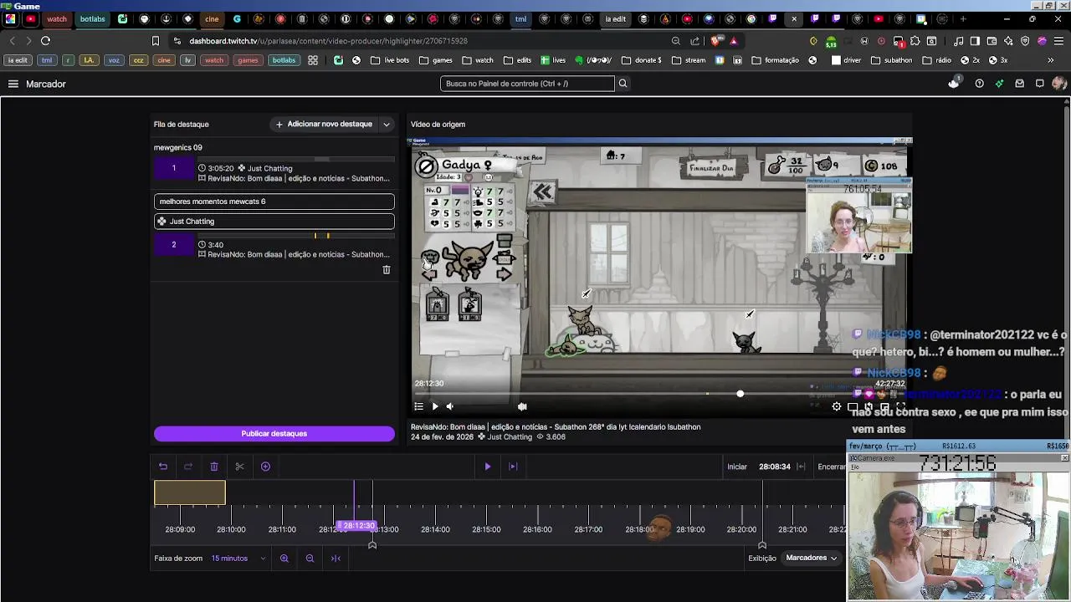This screenshot has height=602, width=1071.
Task: Open the Faixa de zoom 15 minutos dropdown
Action: pos(238,559)
